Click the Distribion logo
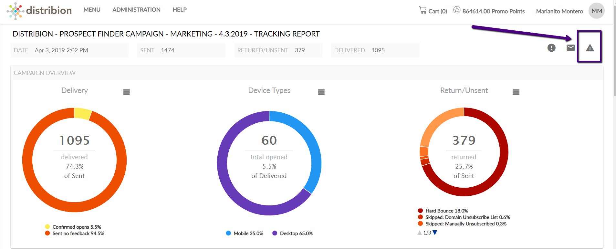 [x=39, y=11]
